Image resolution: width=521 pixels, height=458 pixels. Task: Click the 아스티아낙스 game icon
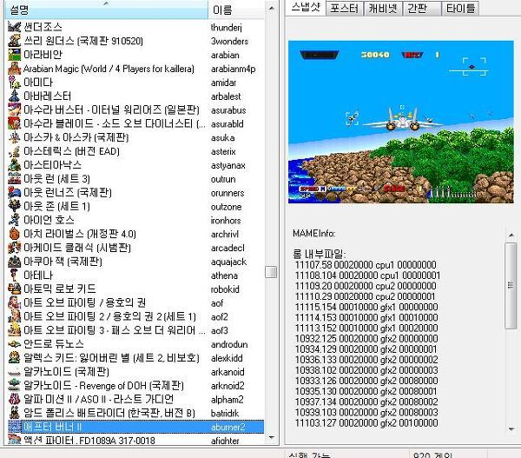[14, 165]
